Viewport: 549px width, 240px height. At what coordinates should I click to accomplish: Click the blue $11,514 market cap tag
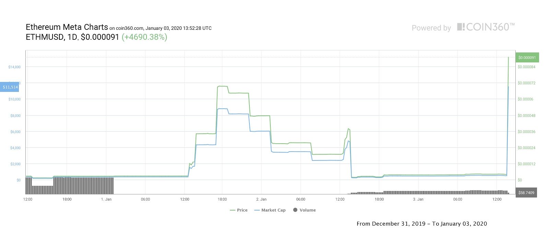[10, 87]
